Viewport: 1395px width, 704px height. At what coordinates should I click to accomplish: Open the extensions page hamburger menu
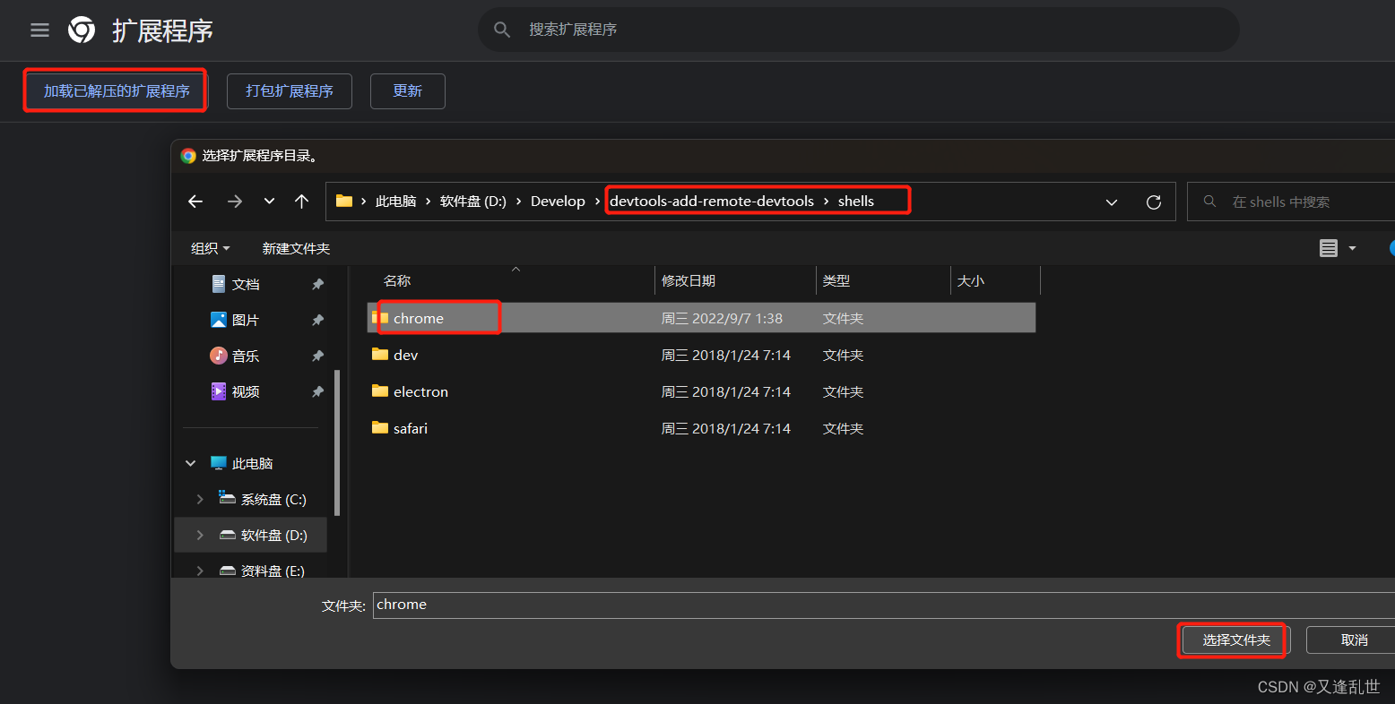(x=39, y=30)
